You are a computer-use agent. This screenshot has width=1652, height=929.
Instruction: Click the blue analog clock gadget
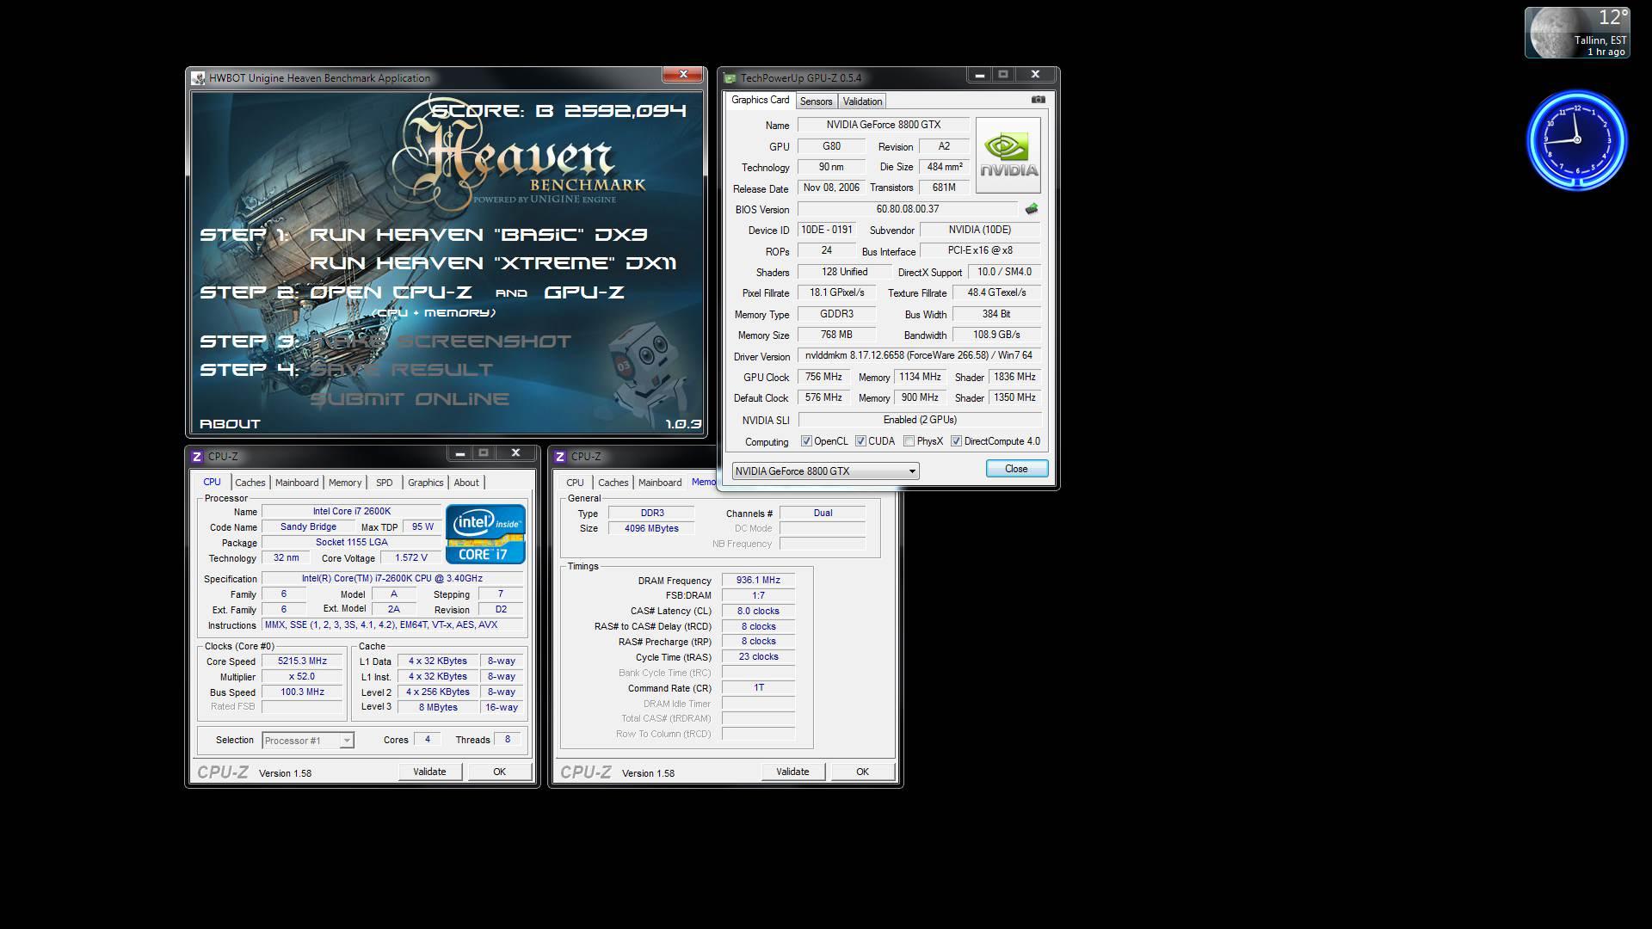tap(1576, 140)
